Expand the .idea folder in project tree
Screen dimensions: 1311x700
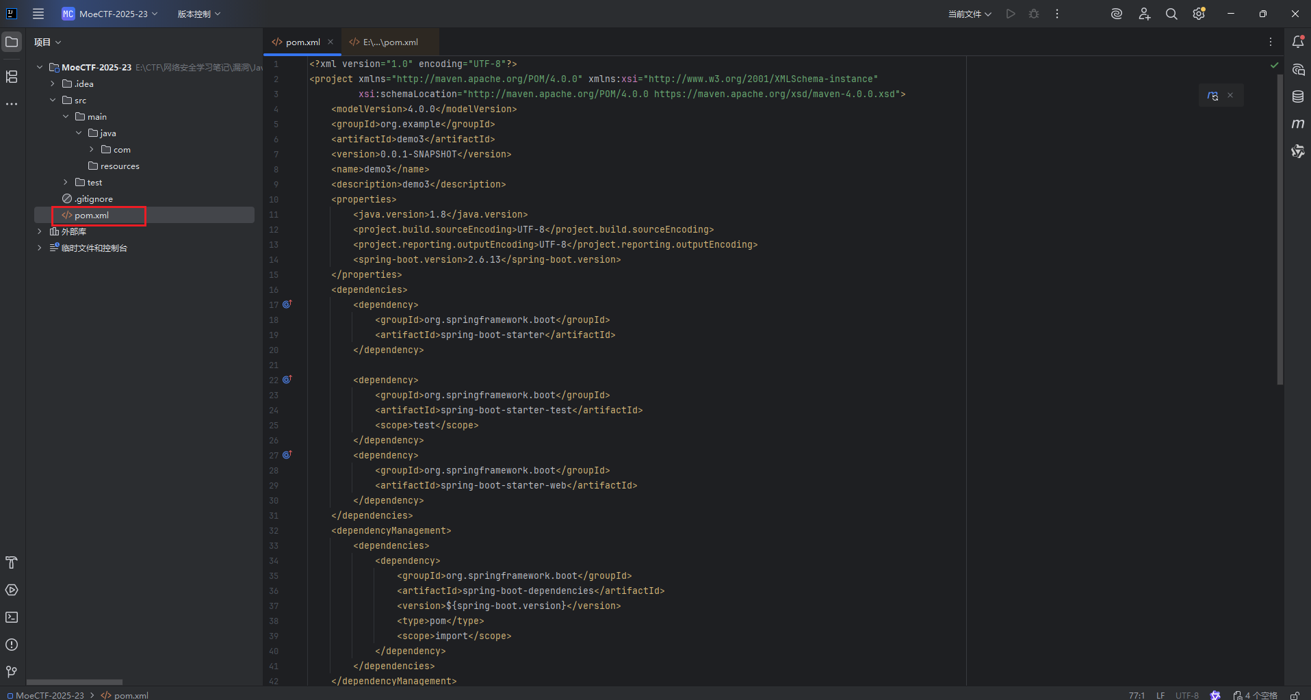pos(53,83)
